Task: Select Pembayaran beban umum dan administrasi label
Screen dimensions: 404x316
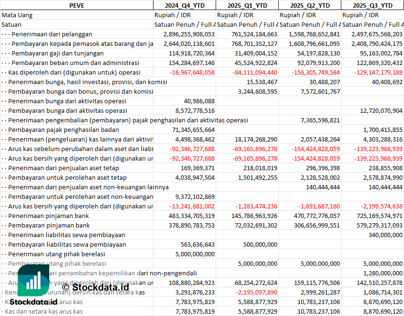Action: (x=75, y=63)
